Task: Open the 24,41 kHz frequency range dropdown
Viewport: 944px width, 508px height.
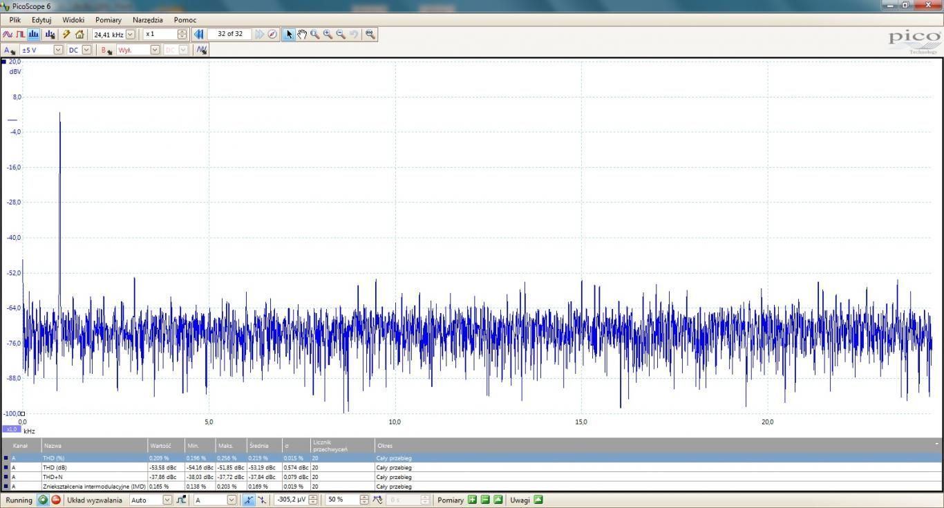Action: (x=130, y=34)
